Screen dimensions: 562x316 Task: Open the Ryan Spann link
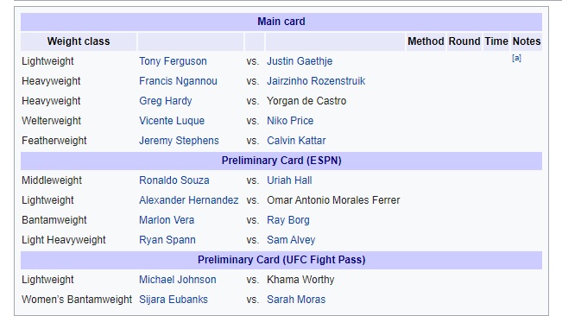[167, 240]
